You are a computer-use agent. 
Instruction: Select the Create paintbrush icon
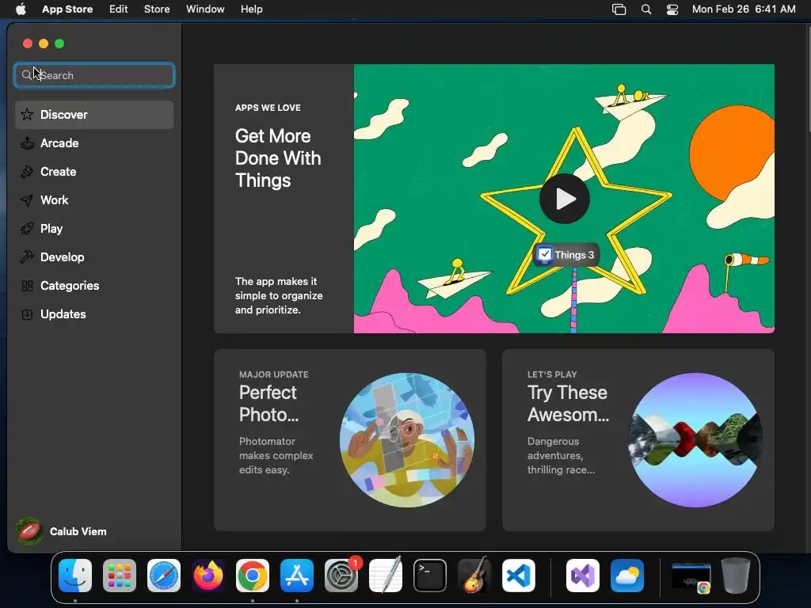tap(27, 172)
